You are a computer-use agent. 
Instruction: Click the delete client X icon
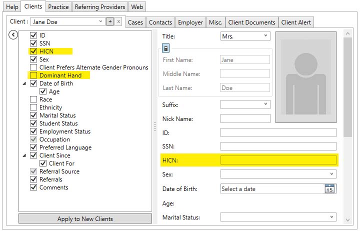(118, 21)
